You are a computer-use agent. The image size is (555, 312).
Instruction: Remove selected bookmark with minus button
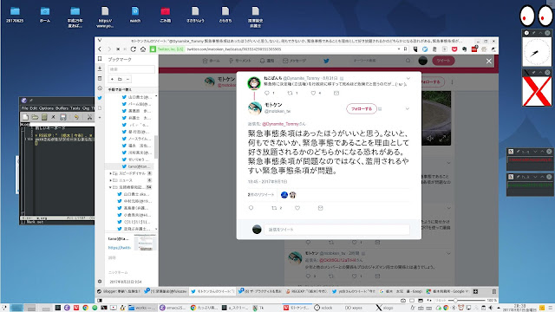tap(127, 79)
